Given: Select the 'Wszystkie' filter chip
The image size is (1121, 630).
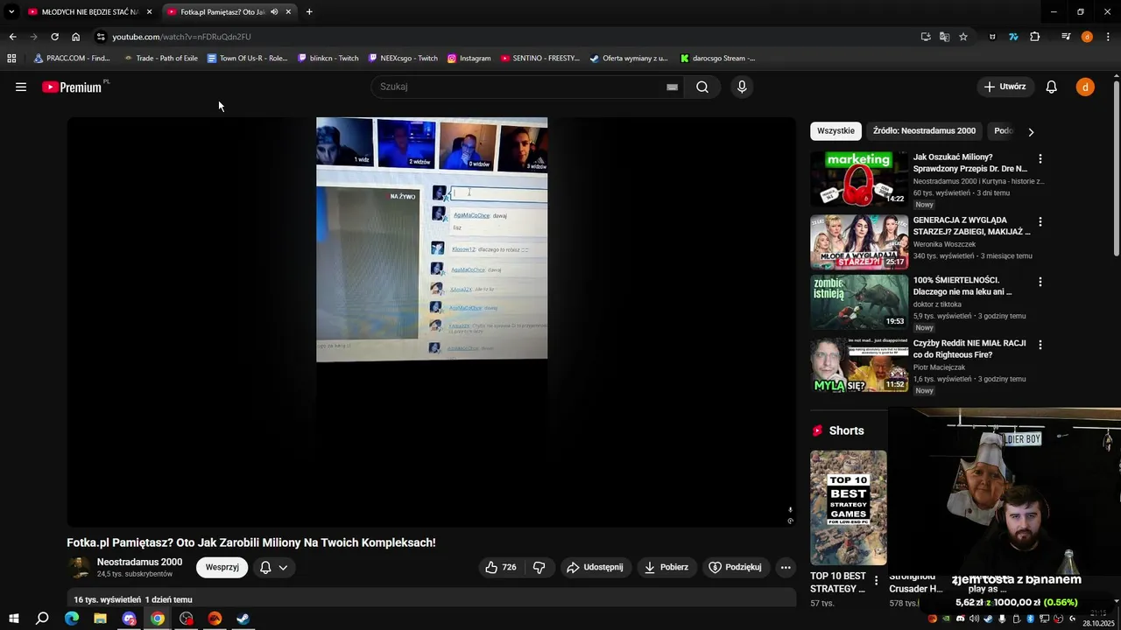Looking at the screenshot, I should 835,131.
